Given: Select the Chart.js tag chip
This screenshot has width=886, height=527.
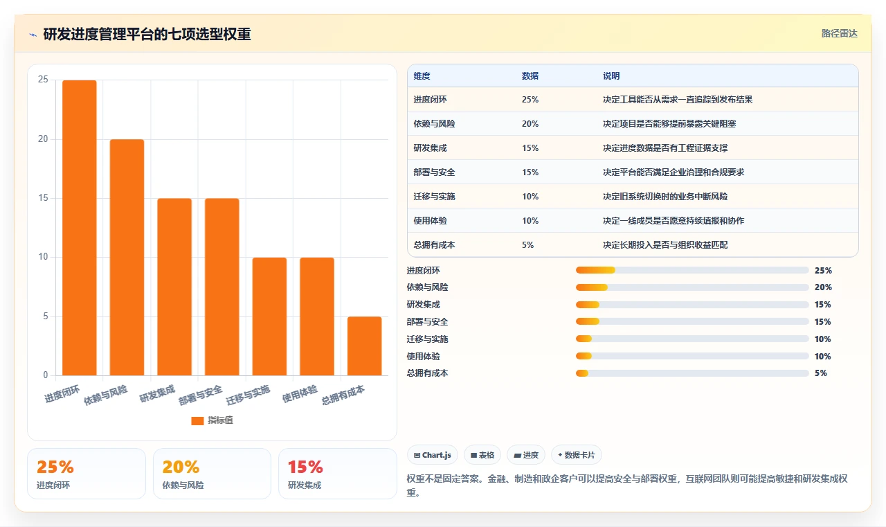Looking at the screenshot, I should tap(433, 455).
